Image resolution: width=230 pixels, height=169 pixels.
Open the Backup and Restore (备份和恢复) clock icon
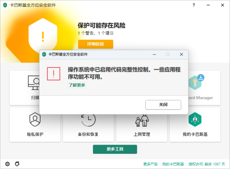88,120
